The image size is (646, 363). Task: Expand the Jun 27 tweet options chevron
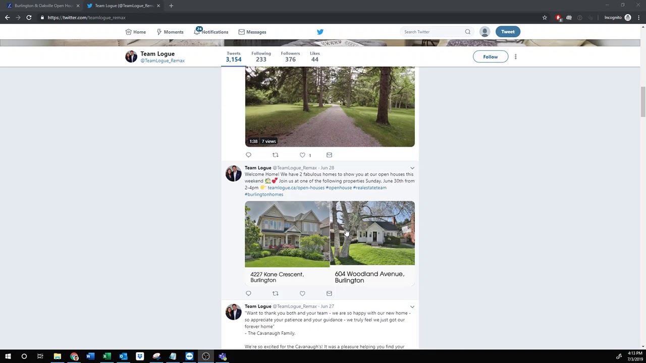click(x=412, y=307)
